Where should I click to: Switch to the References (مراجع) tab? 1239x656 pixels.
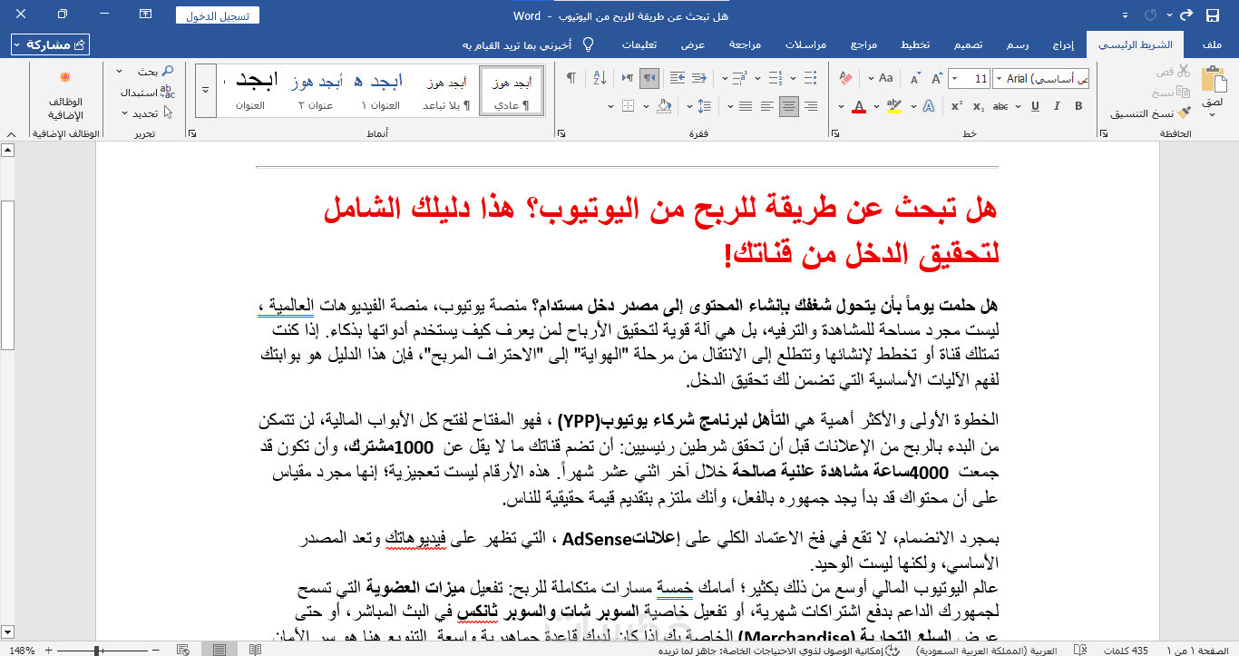tap(863, 44)
